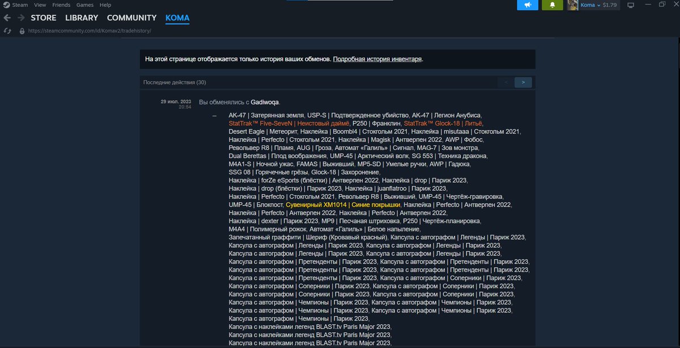
Task: Click Dual Berettas | Плод воображения item
Action: click(x=277, y=156)
